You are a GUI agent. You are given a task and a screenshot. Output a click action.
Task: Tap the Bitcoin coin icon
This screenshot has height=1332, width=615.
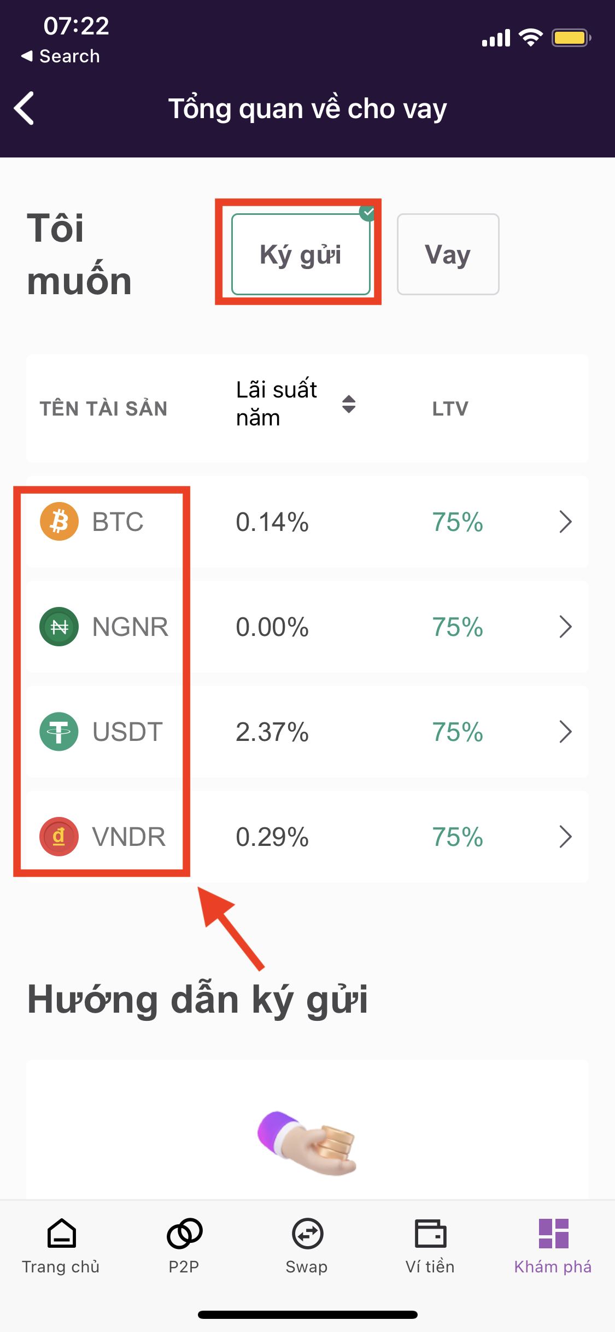click(x=59, y=522)
